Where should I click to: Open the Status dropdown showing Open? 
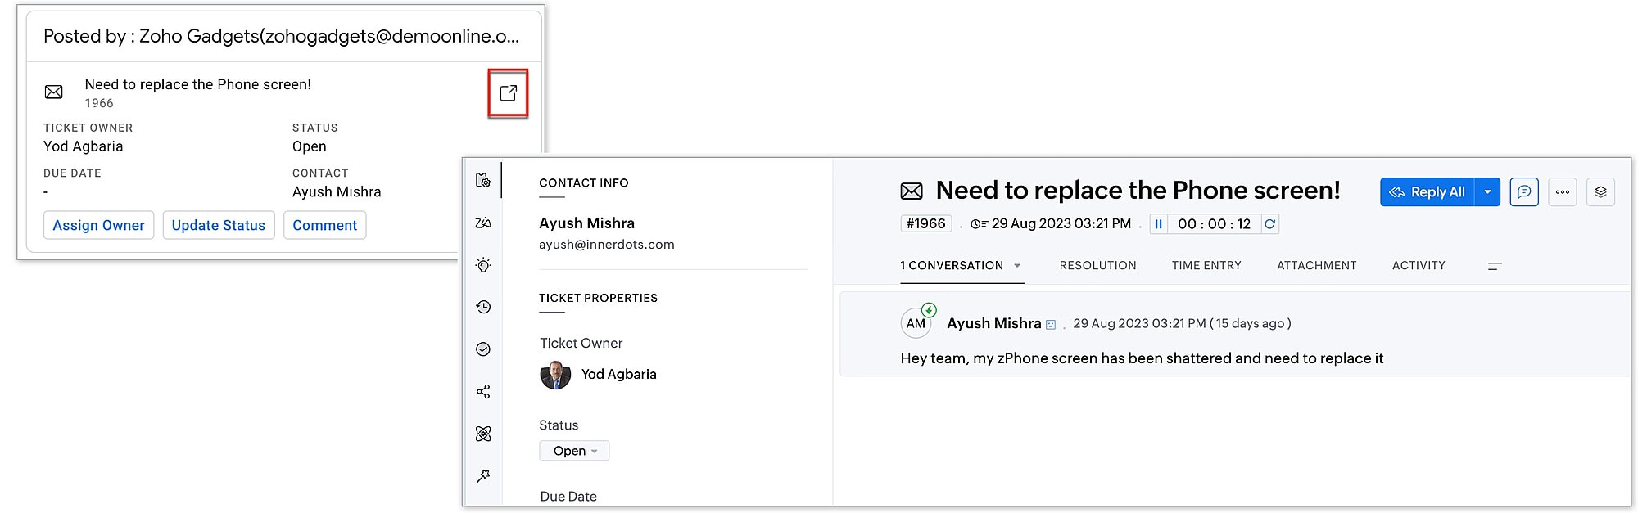click(x=574, y=451)
